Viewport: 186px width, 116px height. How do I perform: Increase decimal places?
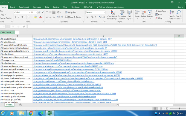[100, 17]
